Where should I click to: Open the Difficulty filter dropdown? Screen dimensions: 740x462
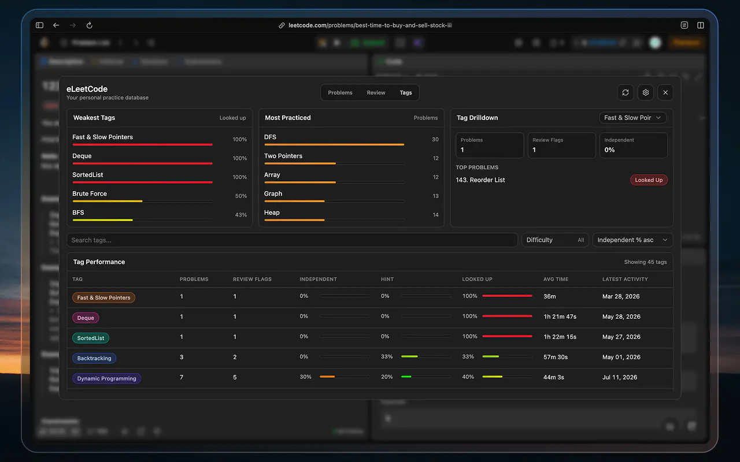[x=556, y=240]
